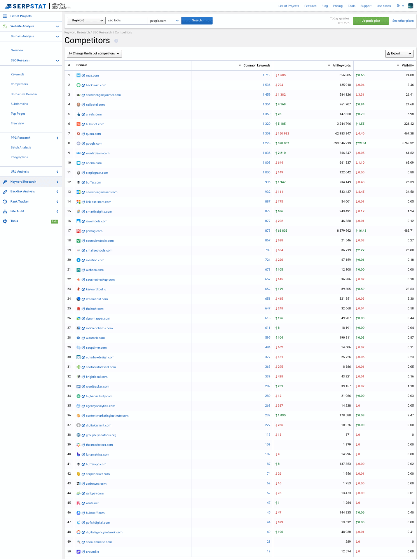The height and width of the screenshot is (559, 417).
Task: Open List of Projects in top navigation
Action: click(289, 6)
